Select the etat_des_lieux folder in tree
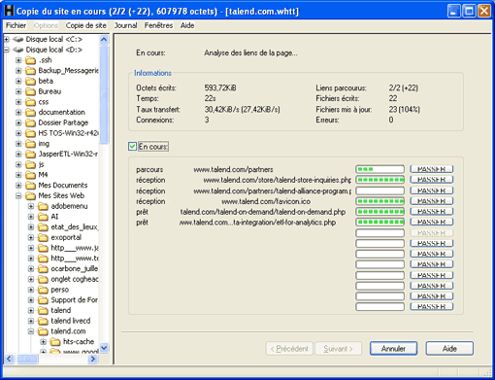The width and height of the screenshot is (495, 380). [x=74, y=226]
